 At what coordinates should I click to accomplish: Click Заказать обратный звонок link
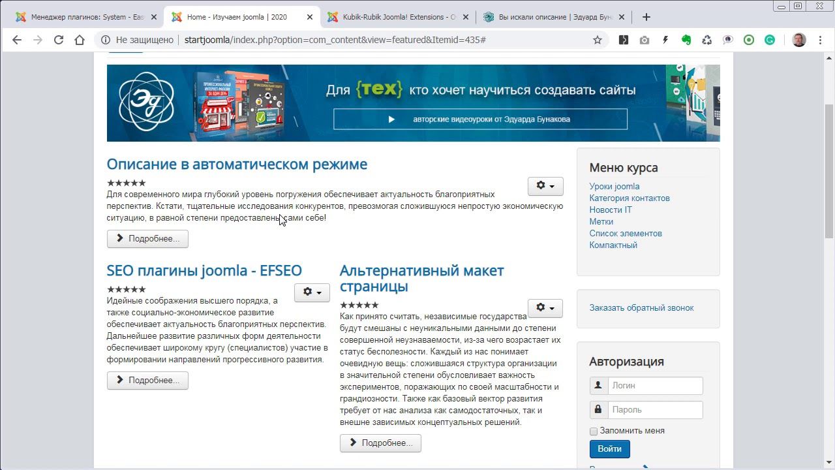pos(641,308)
